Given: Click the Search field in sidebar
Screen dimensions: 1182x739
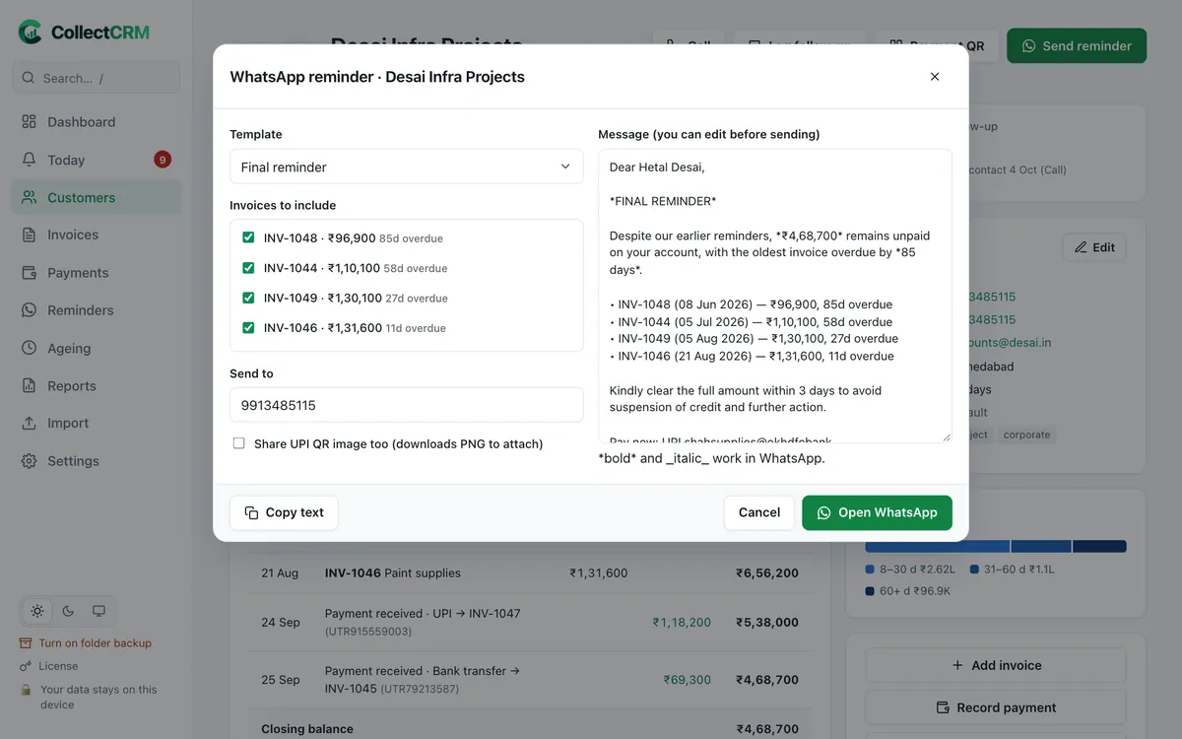Looking at the screenshot, I should [97, 78].
